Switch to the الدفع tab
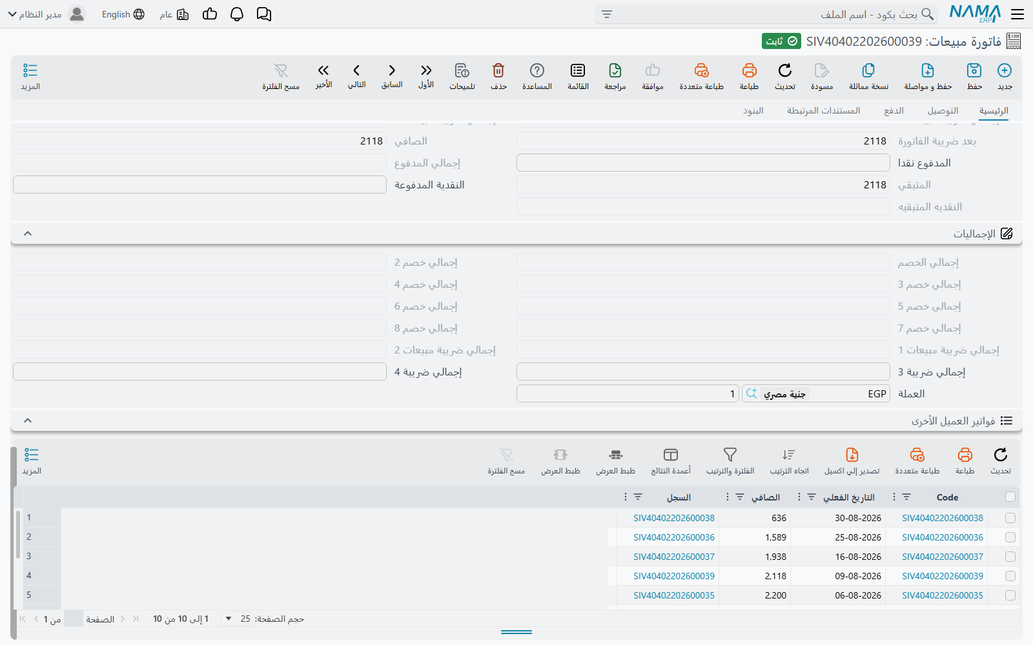The image size is (1033, 645). (x=894, y=111)
